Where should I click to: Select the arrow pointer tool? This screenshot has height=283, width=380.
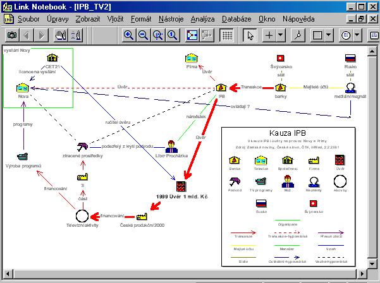250,35
